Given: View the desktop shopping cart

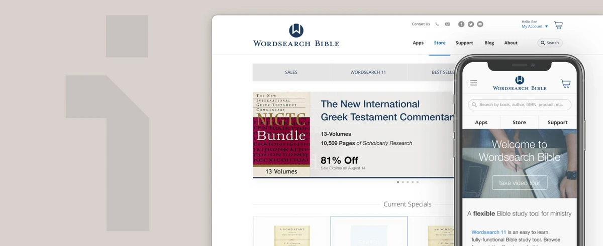Looking at the screenshot, I should point(558,25).
